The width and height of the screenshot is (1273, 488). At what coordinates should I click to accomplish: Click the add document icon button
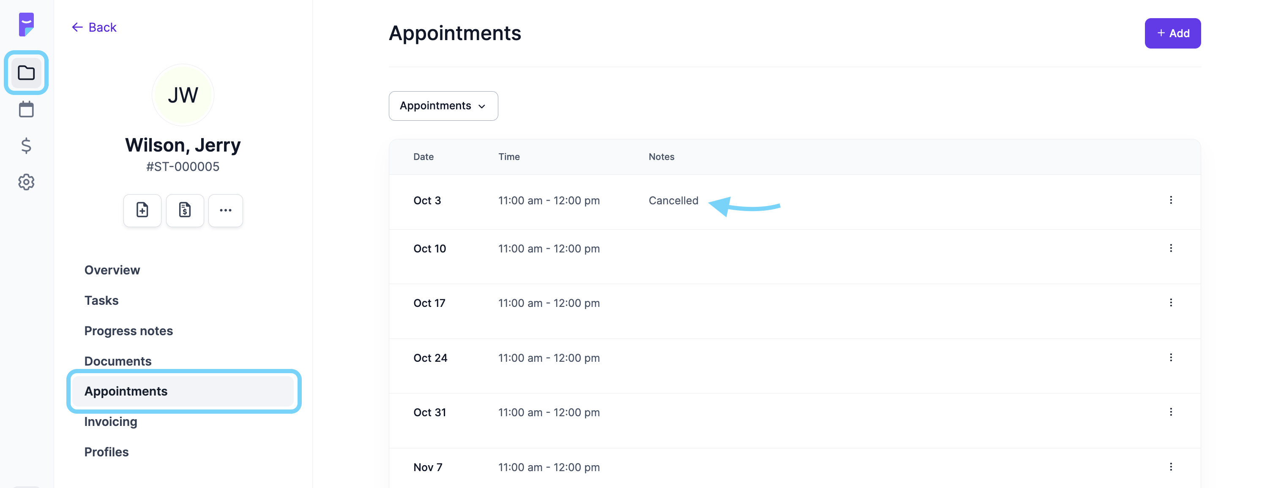tap(142, 210)
